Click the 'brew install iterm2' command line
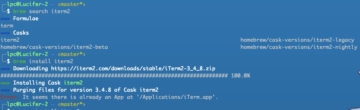 click(x=43, y=61)
